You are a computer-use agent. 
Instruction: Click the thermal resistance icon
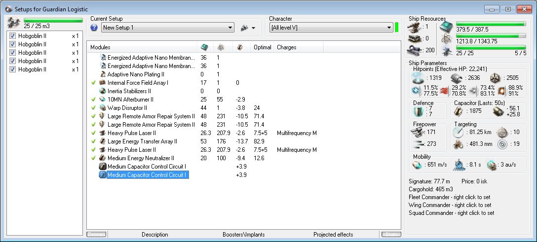(x=444, y=91)
